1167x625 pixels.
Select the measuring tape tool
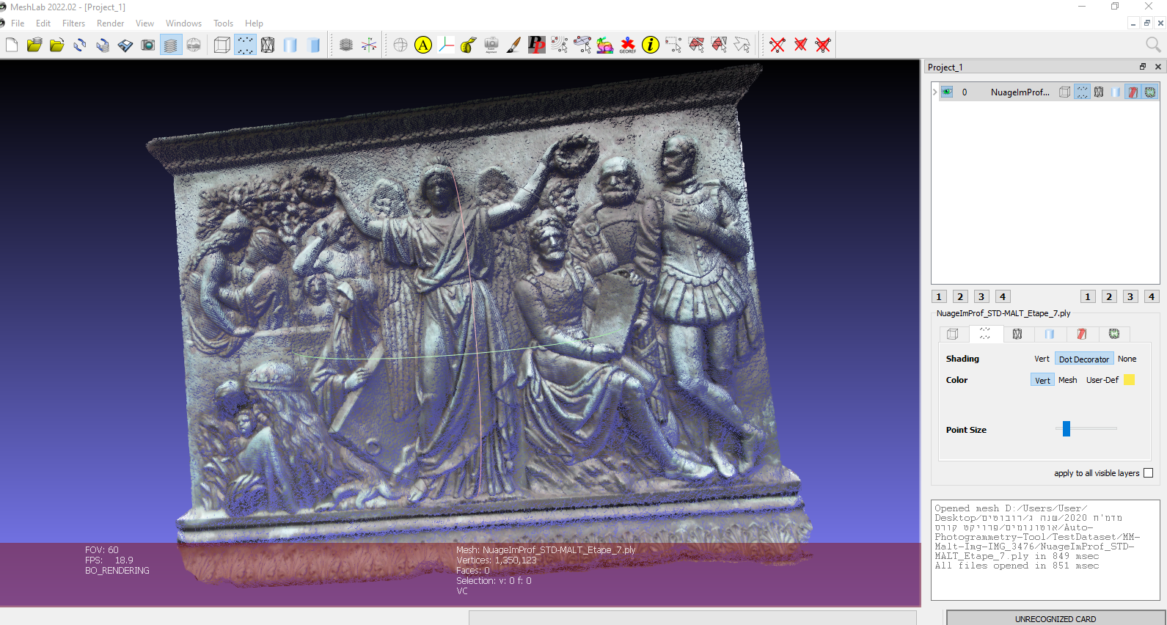(x=469, y=45)
